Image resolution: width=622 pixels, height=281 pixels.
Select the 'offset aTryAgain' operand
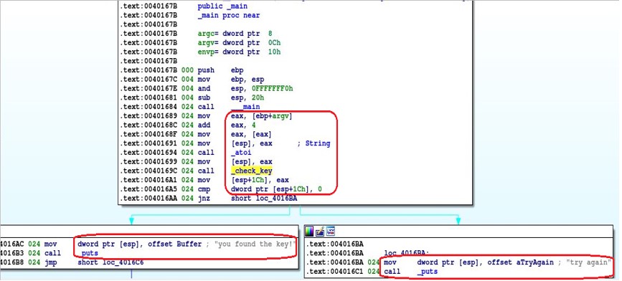[520, 262]
